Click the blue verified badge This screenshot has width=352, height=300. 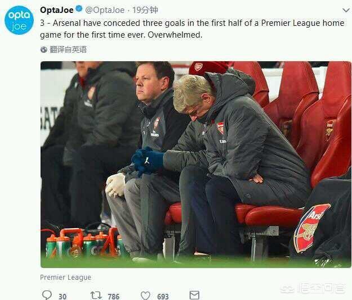point(79,10)
